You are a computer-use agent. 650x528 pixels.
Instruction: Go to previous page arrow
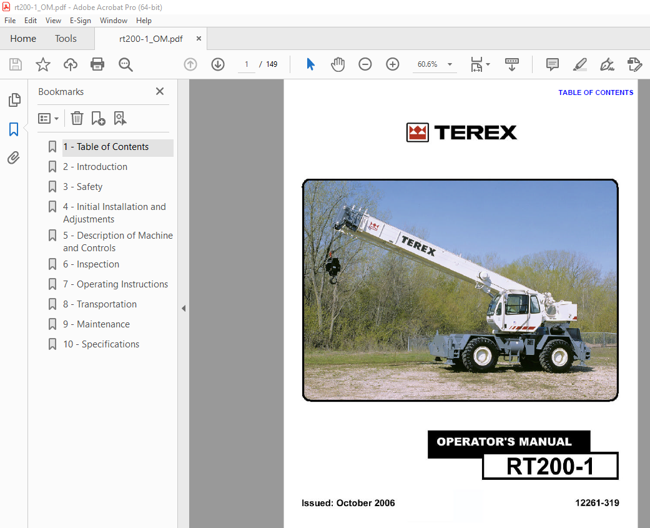tap(190, 64)
